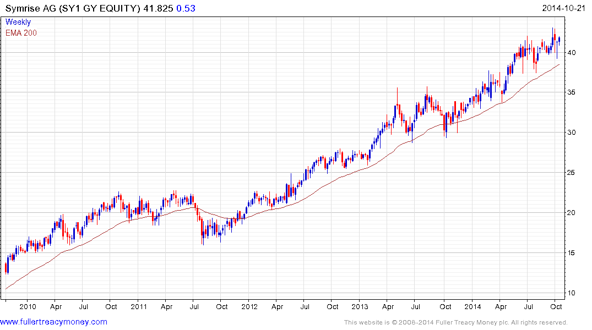
Task: Click the price axis label 30
Action: coord(571,133)
